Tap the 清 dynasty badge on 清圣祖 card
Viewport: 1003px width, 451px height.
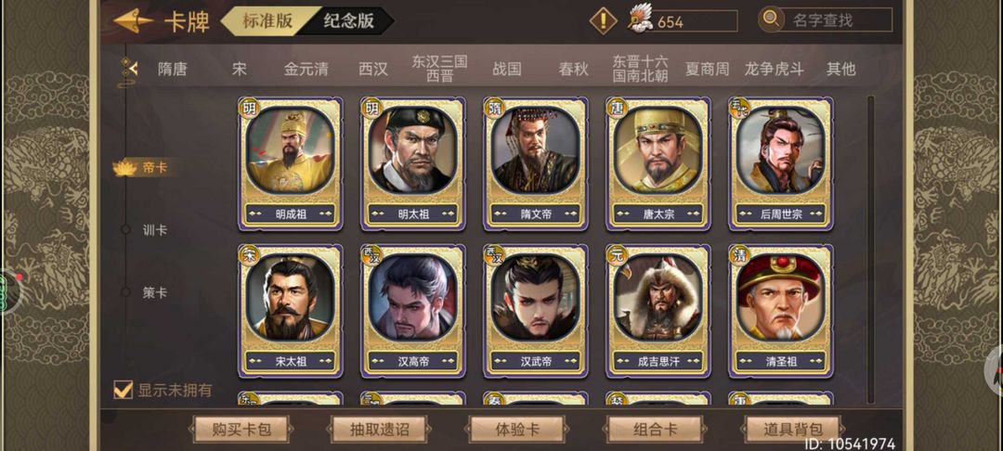pos(739,255)
